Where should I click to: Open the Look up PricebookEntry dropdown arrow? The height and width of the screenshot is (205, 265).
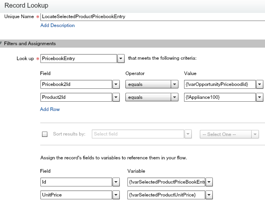(121, 59)
